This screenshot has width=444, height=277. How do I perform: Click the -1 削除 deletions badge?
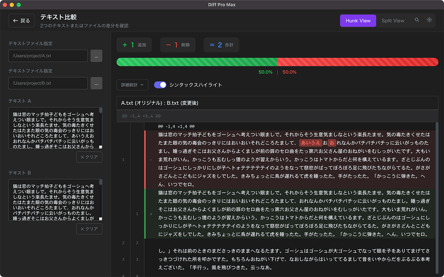click(x=178, y=45)
